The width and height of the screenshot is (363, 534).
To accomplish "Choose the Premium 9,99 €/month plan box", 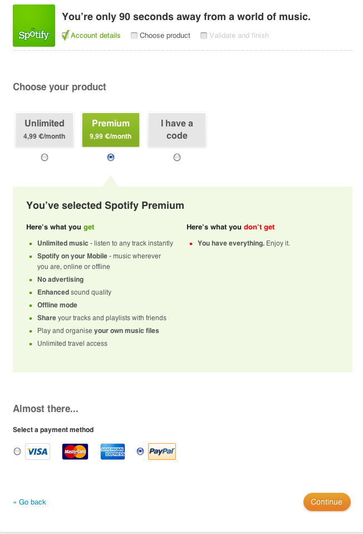I will pos(111,130).
